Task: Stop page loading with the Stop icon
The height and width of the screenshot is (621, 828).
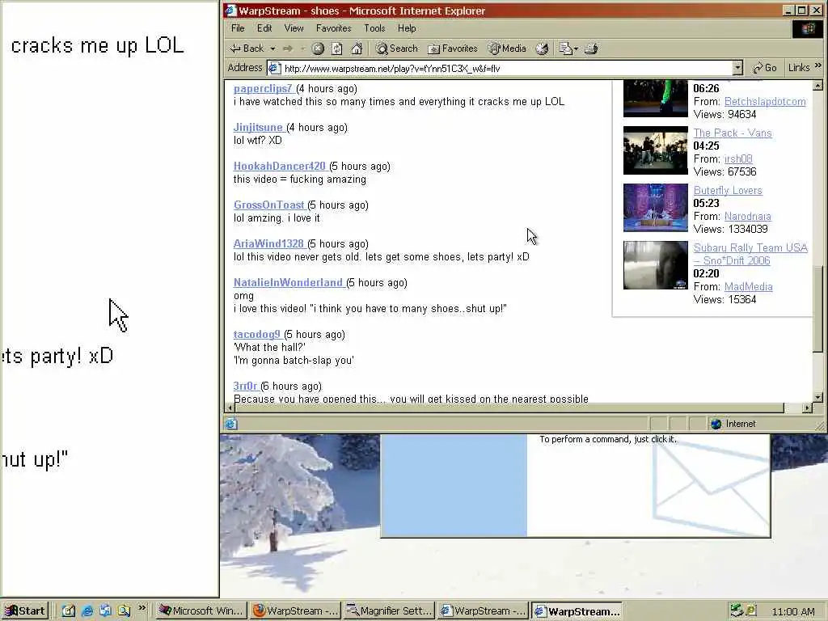Action: (317, 49)
